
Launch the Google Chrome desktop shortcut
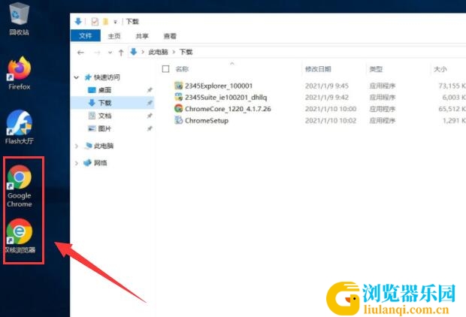pos(20,186)
